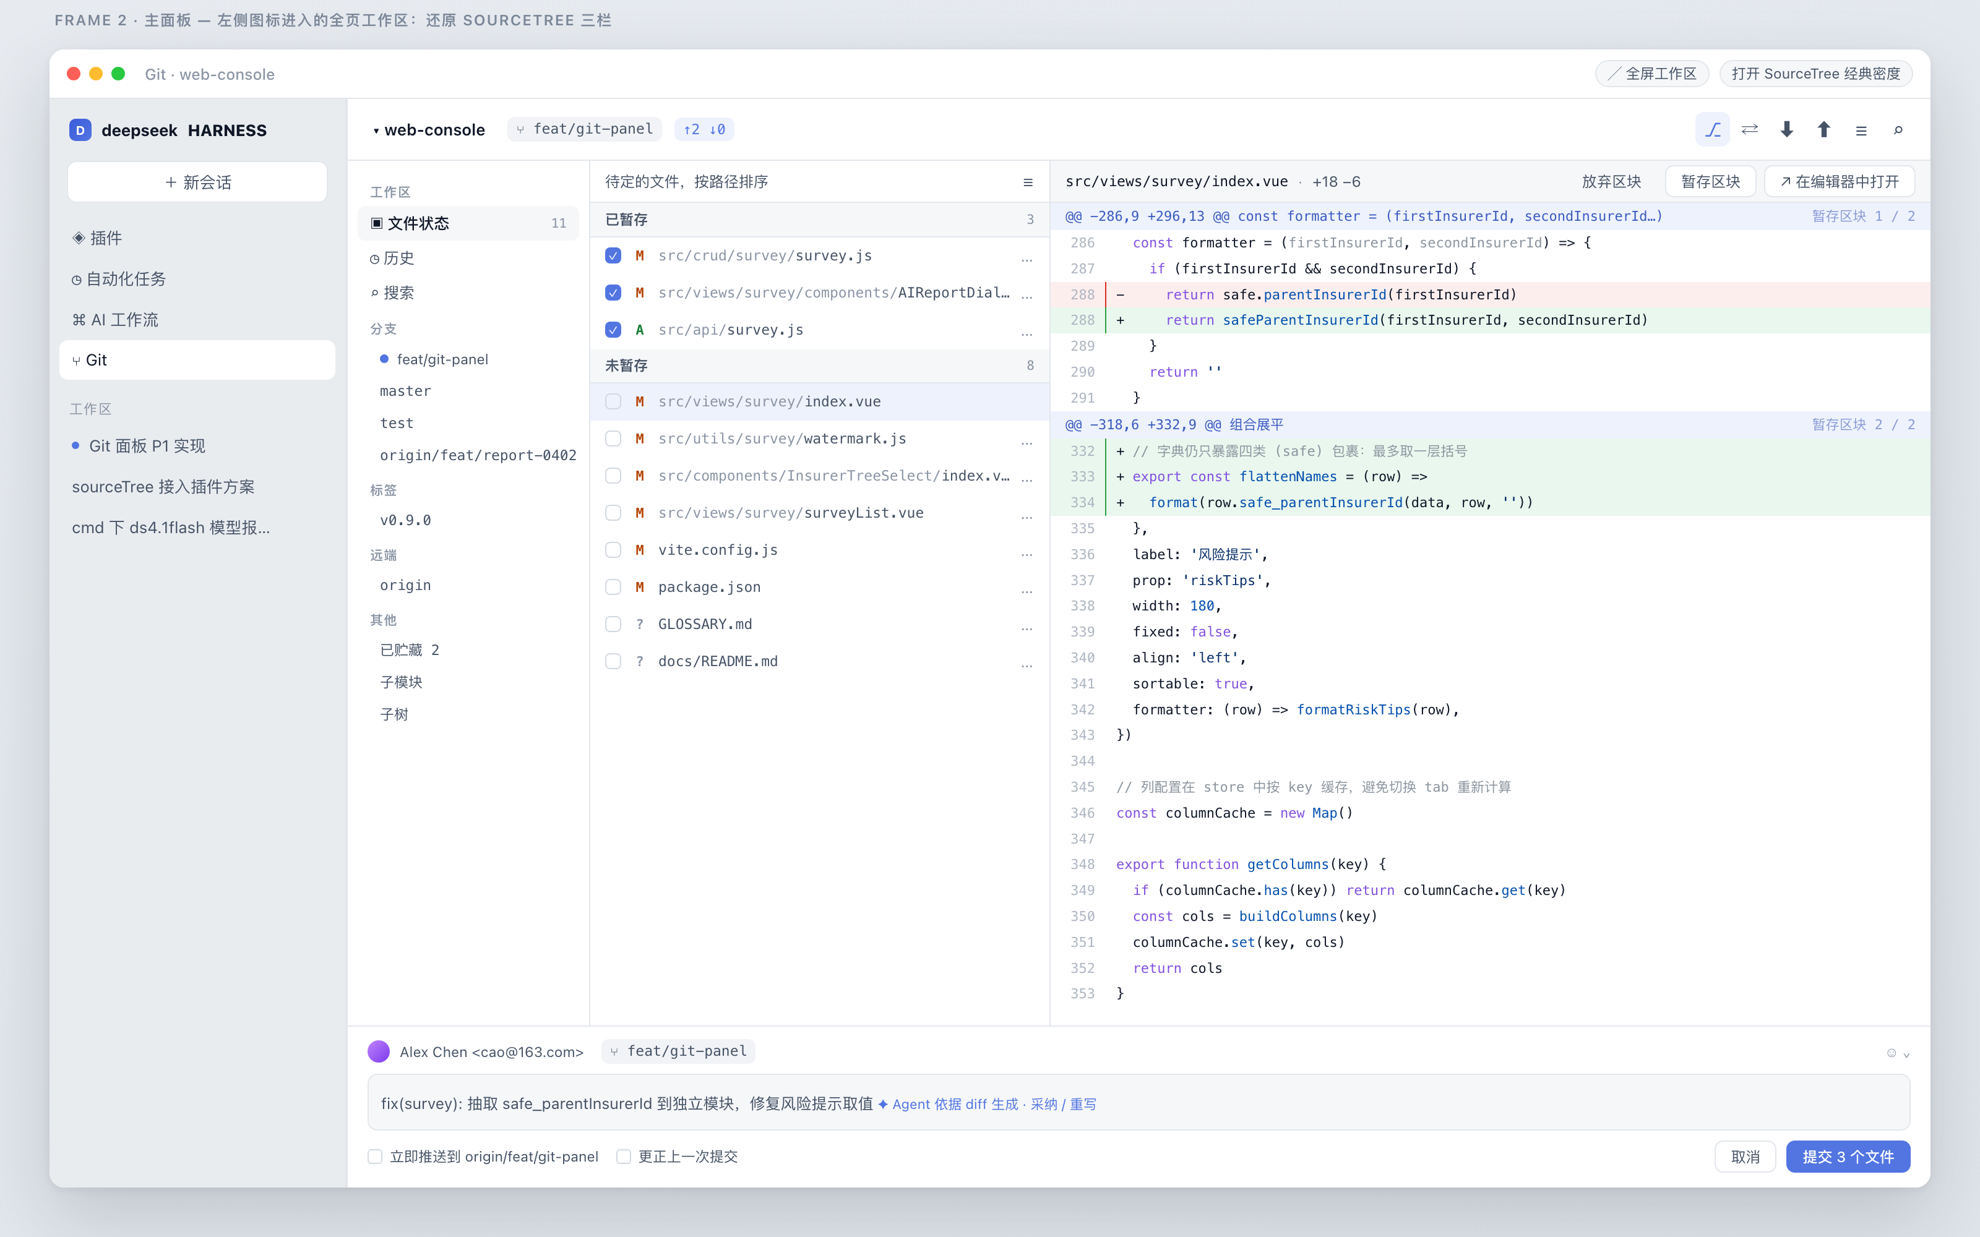The width and height of the screenshot is (1980, 1237).
Task: Click 在编辑器中打开 button
Action: click(x=1840, y=182)
